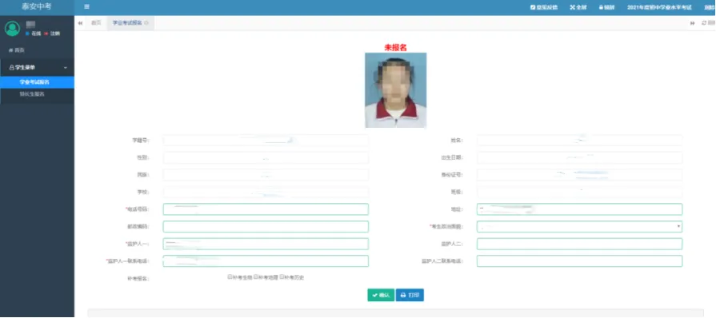Switch to the 学业考试报名 tab
This screenshot has width=716, height=318.
tap(127, 23)
